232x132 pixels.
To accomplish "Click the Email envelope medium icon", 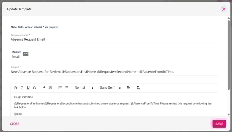I will coord(26,54).
